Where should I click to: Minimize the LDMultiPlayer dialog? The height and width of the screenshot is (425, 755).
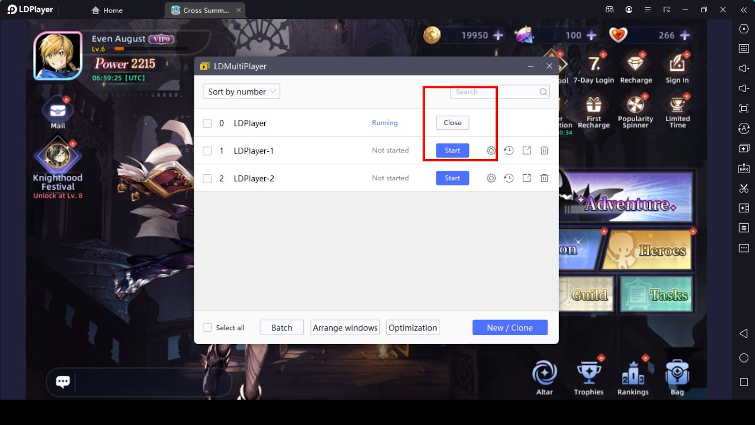coord(531,66)
